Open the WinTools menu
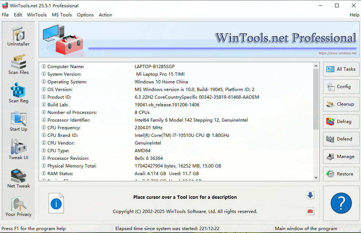Image resolution: width=361 pixels, height=233 pixels. 37,15
